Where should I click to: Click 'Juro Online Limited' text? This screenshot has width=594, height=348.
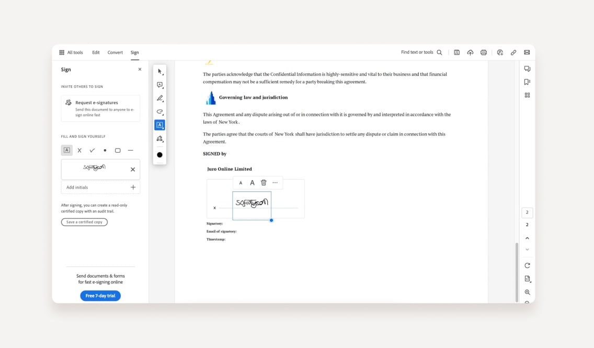point(230,169)
